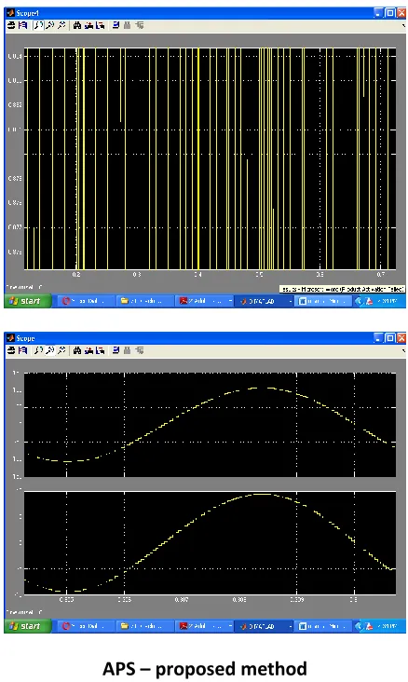Open folder taskbar item below lower Scope

(x=144, y=626)
